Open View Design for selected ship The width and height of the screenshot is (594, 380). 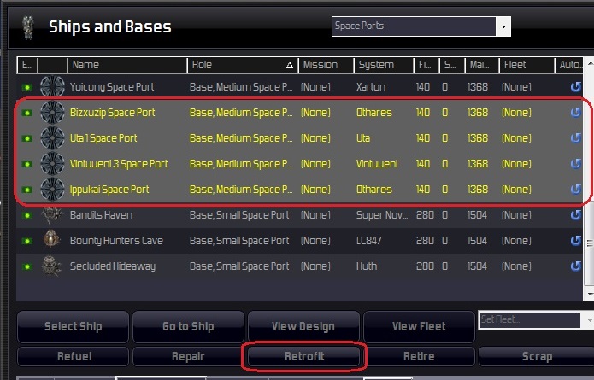(x=303, y=327)
